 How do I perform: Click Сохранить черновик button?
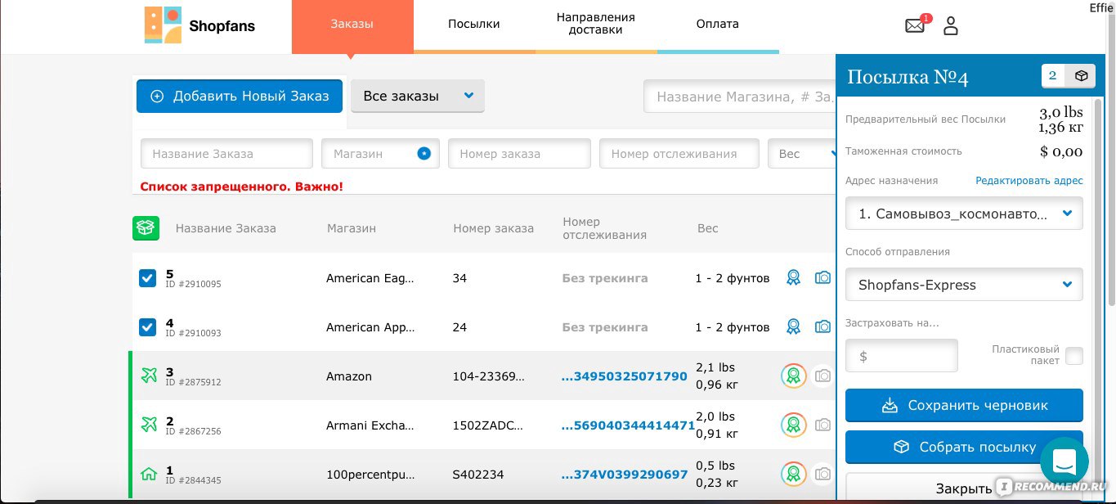964,405
